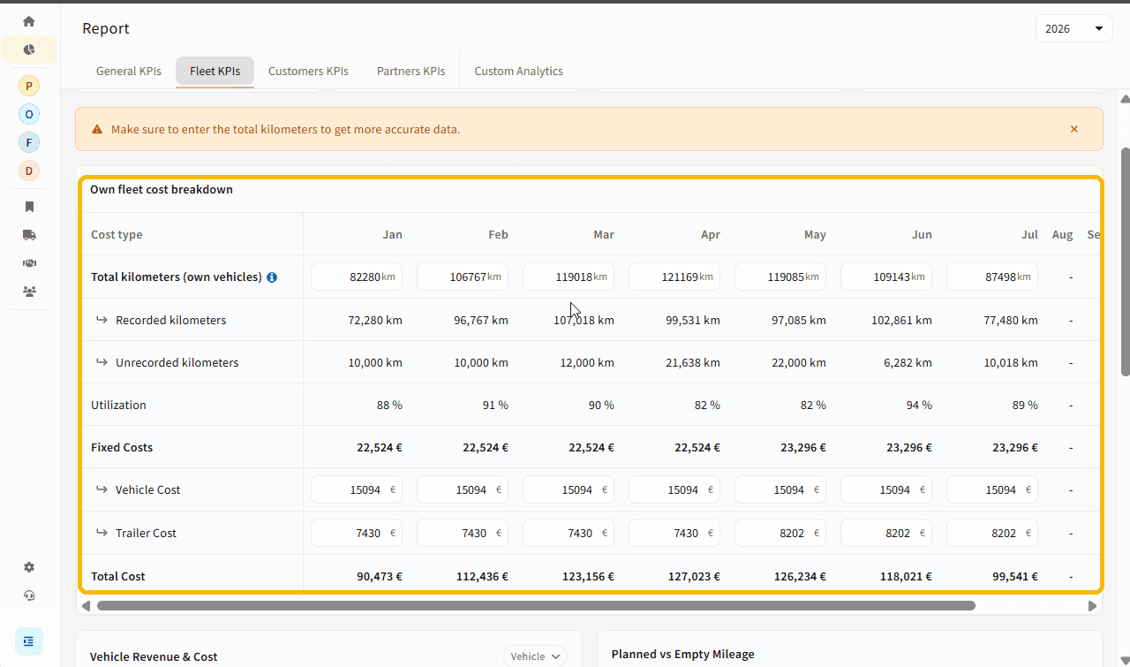Image resolution: width=1130 pixels, height=667 pixels.
Task: Click the Jul column header
Action: tap(1029, 234)
